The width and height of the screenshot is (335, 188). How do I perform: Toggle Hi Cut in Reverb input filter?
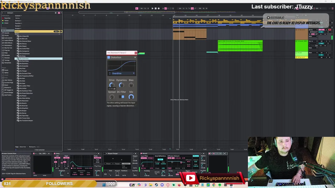pos(150,158)
